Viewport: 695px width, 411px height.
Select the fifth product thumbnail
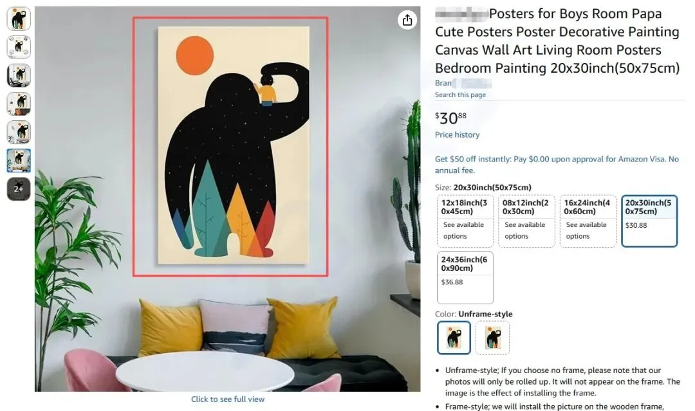tap(19, 132)
